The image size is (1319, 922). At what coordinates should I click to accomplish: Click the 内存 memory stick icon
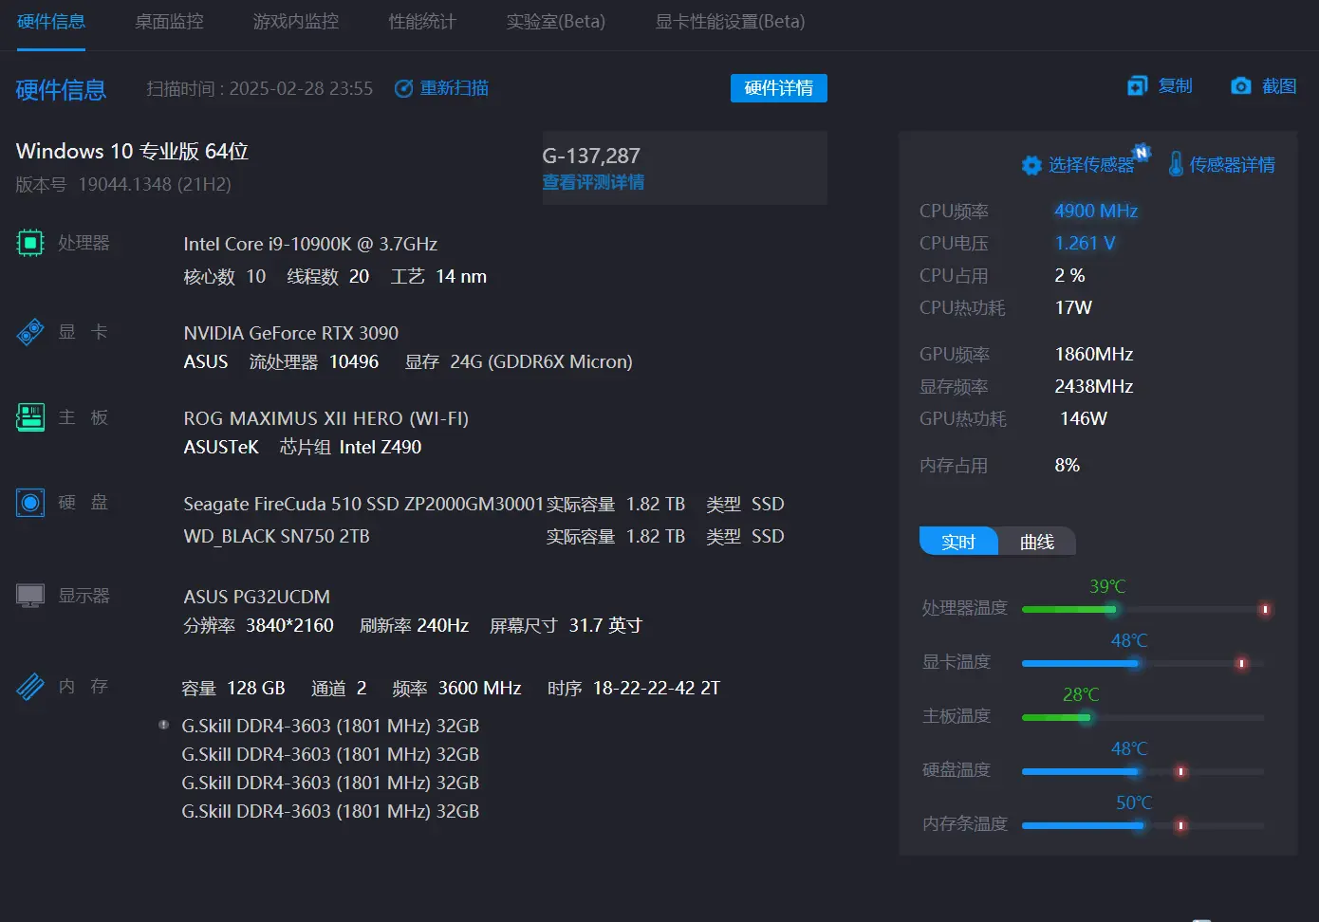[x=30, y=686]
